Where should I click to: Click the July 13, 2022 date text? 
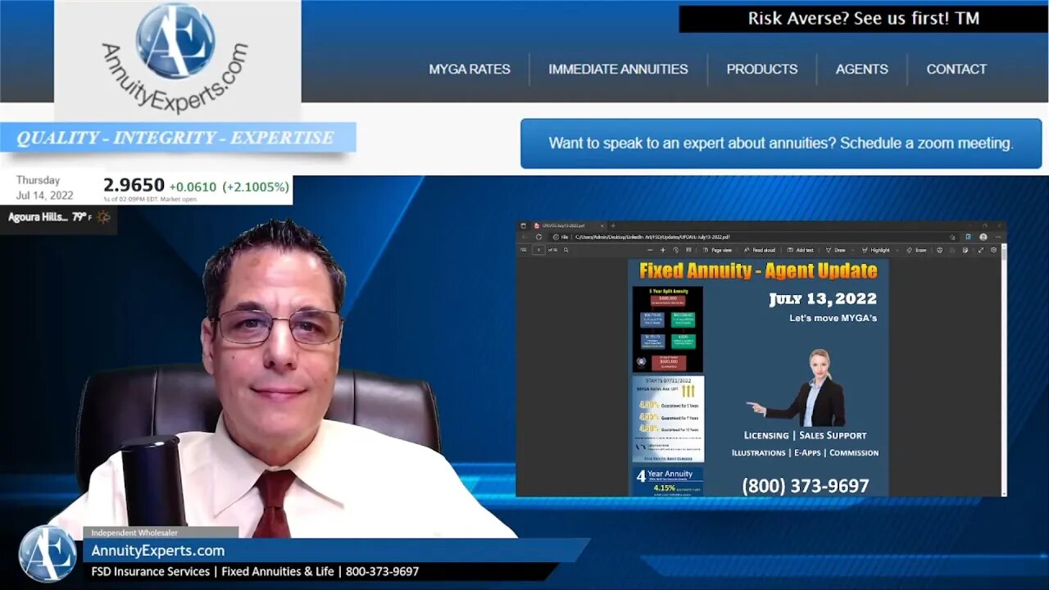click(823, 298)
